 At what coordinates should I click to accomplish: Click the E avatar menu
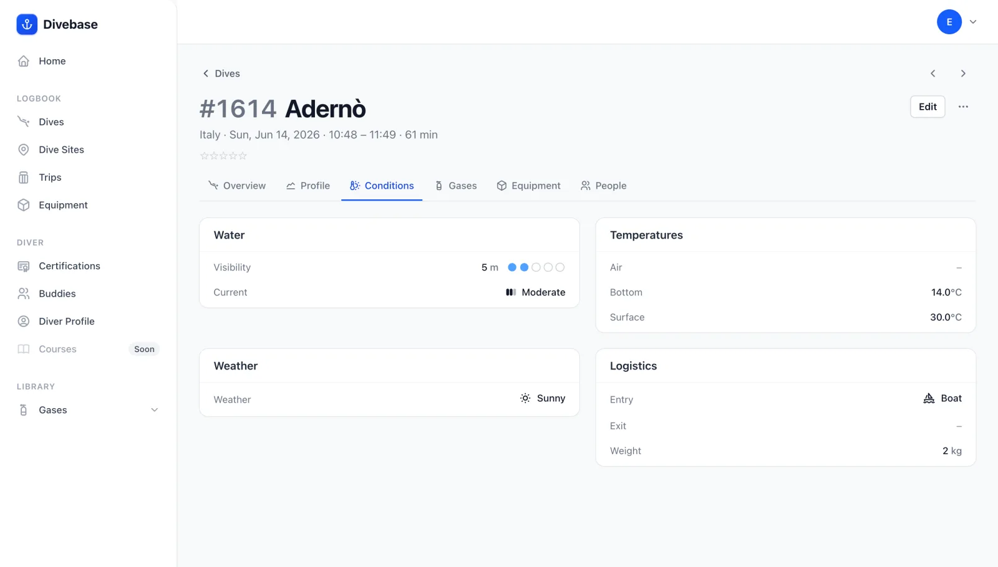[949, 22]
